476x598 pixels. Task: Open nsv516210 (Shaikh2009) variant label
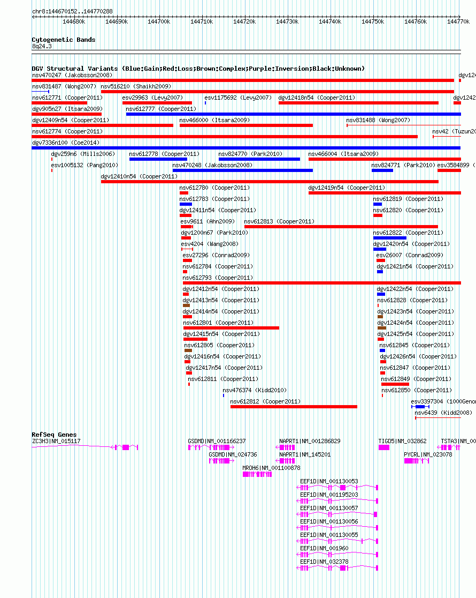point(136,86)
